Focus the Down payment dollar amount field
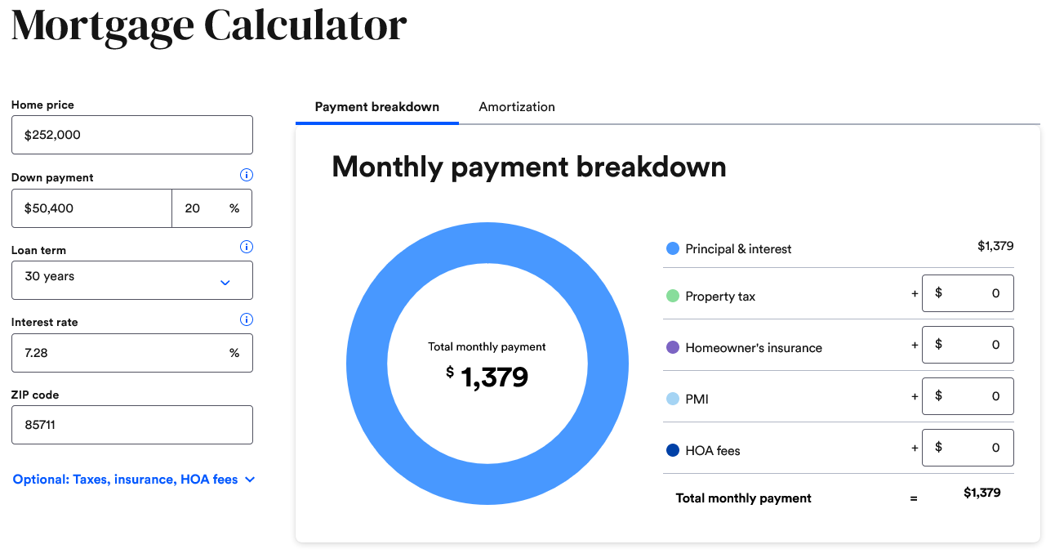The width and height of the screenshot is (1055, 558). tap(91, 208)
